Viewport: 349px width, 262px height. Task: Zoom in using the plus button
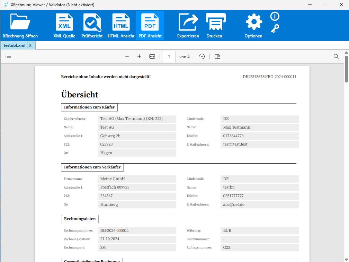click(x=139, y=56)
